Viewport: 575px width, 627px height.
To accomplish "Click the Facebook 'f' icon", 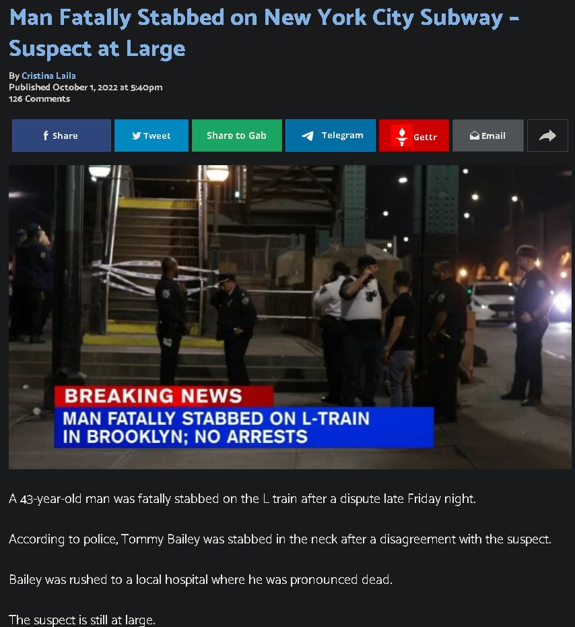I will coord(46,136).
